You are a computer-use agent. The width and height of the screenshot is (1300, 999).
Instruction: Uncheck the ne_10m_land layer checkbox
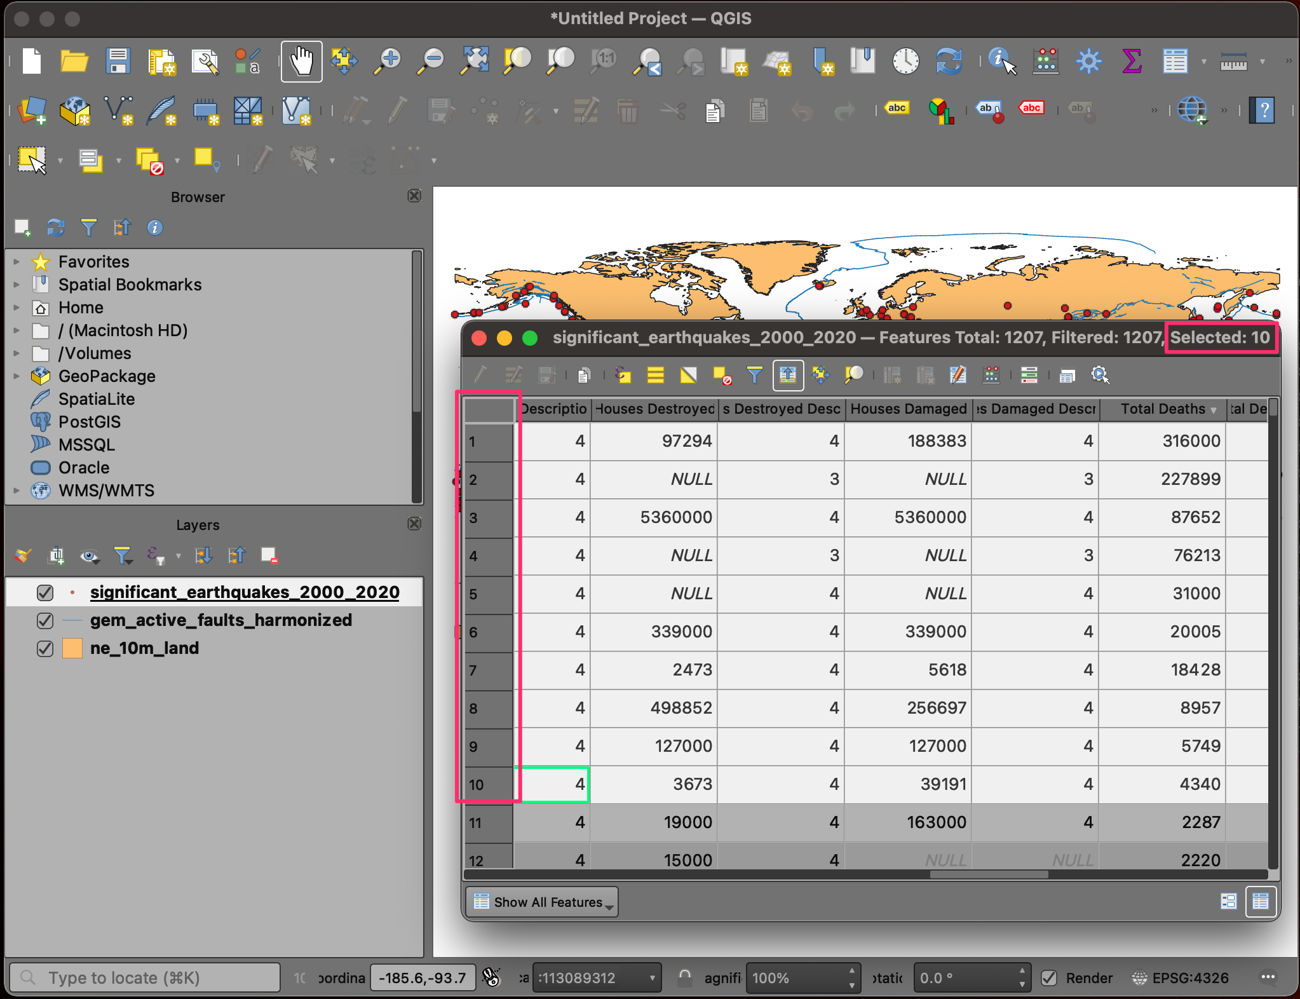[x=45, y=648]
